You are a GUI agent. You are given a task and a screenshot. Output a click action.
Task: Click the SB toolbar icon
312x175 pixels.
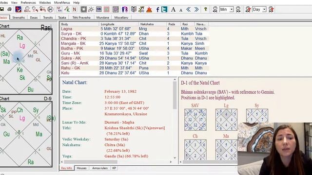[x=98, y=9]
